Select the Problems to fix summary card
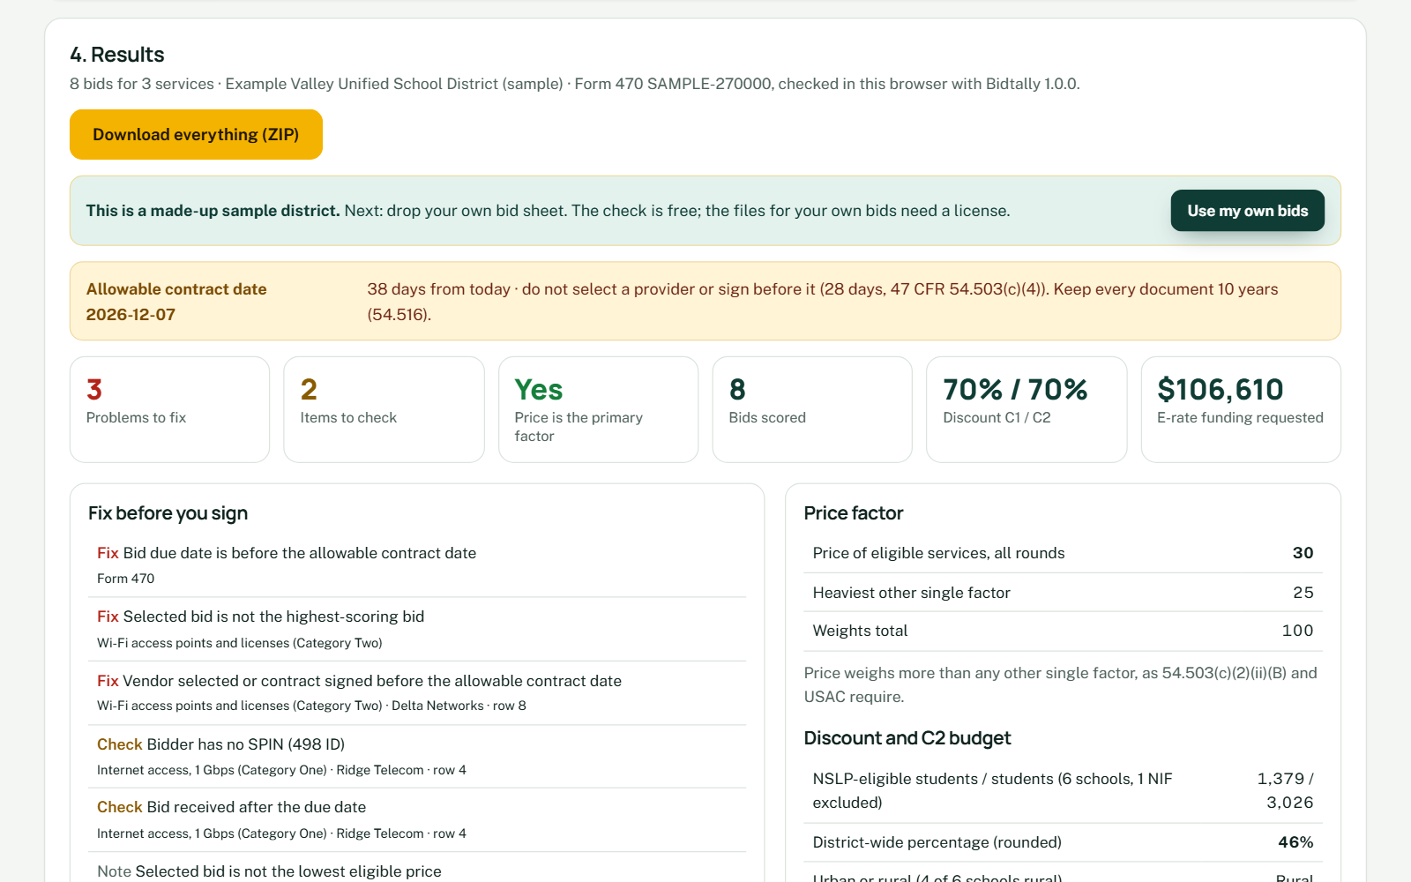Viewport: 1411px width, 882px height. point(169,409)
